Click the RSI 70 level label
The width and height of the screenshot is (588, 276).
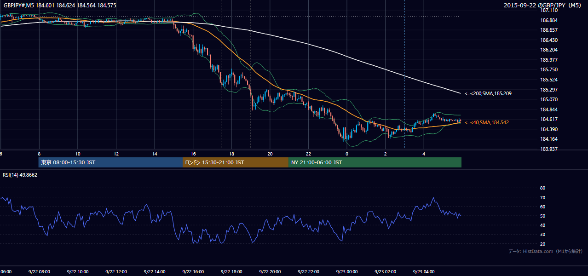542,197
